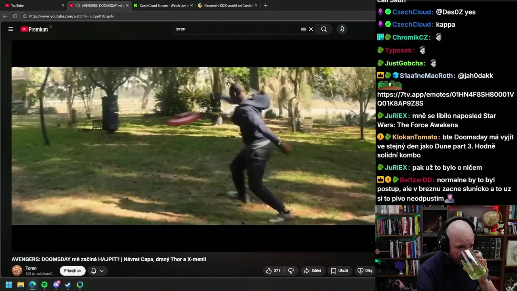
Task: Dislike the video with thumbs down
Action: click(291, 271)
